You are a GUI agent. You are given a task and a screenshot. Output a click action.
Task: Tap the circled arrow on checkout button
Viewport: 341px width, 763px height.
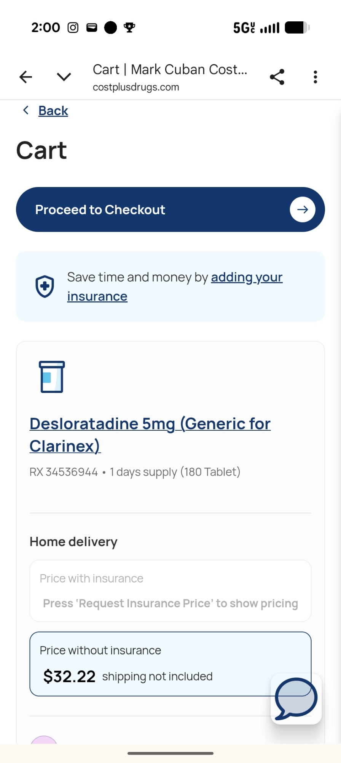click(302, 209)
